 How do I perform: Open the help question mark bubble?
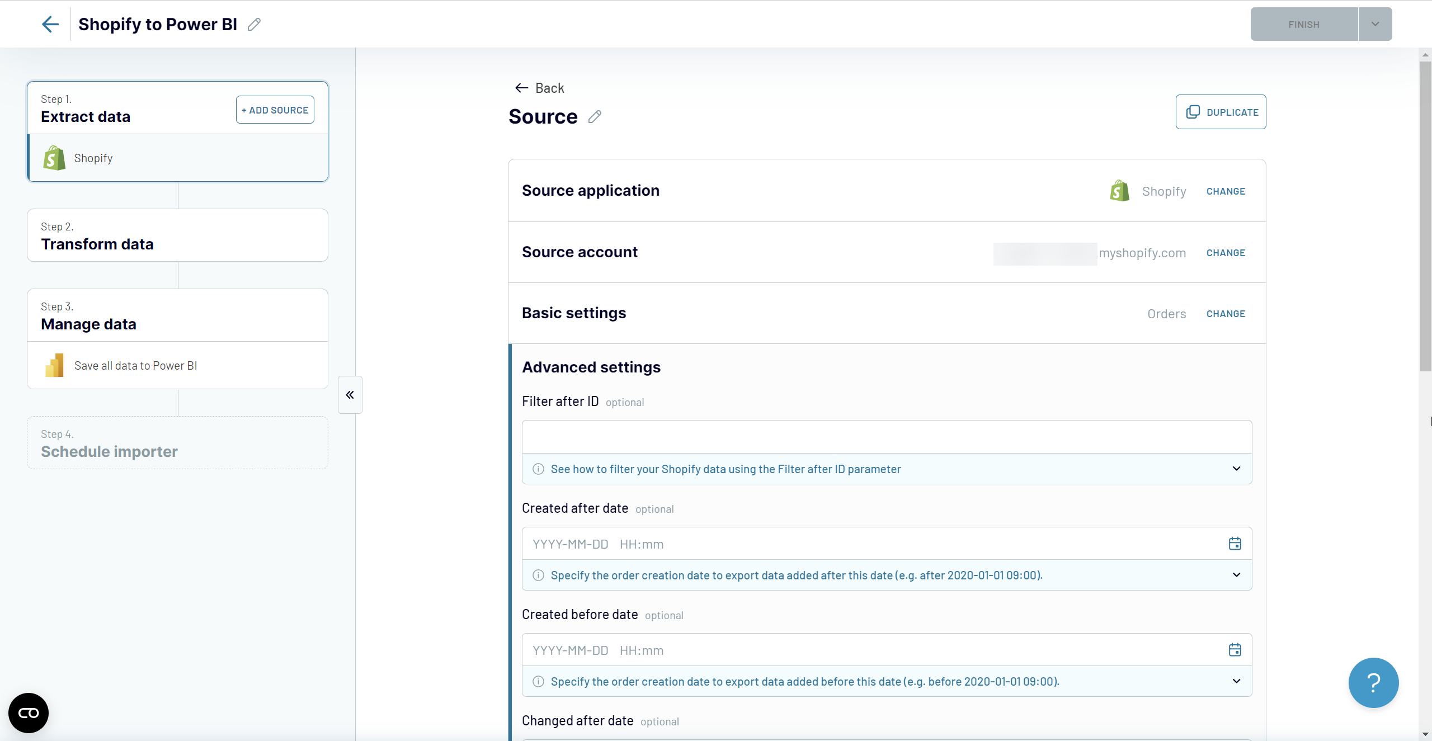[x=1373, y=683]
